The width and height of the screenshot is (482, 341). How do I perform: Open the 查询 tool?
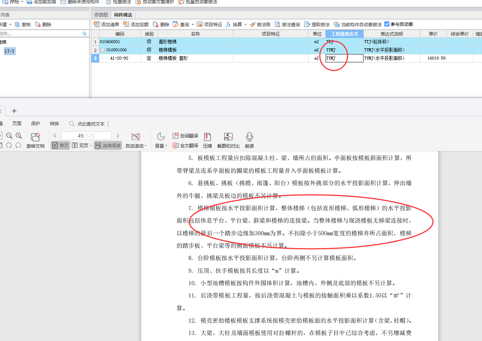coord(181,24)
